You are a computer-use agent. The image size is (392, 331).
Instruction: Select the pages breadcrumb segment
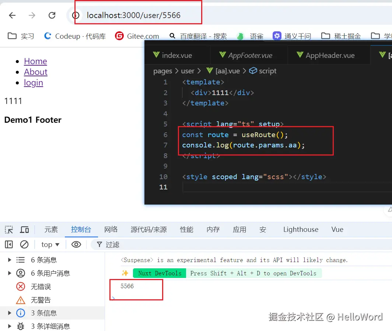(163, 71)
